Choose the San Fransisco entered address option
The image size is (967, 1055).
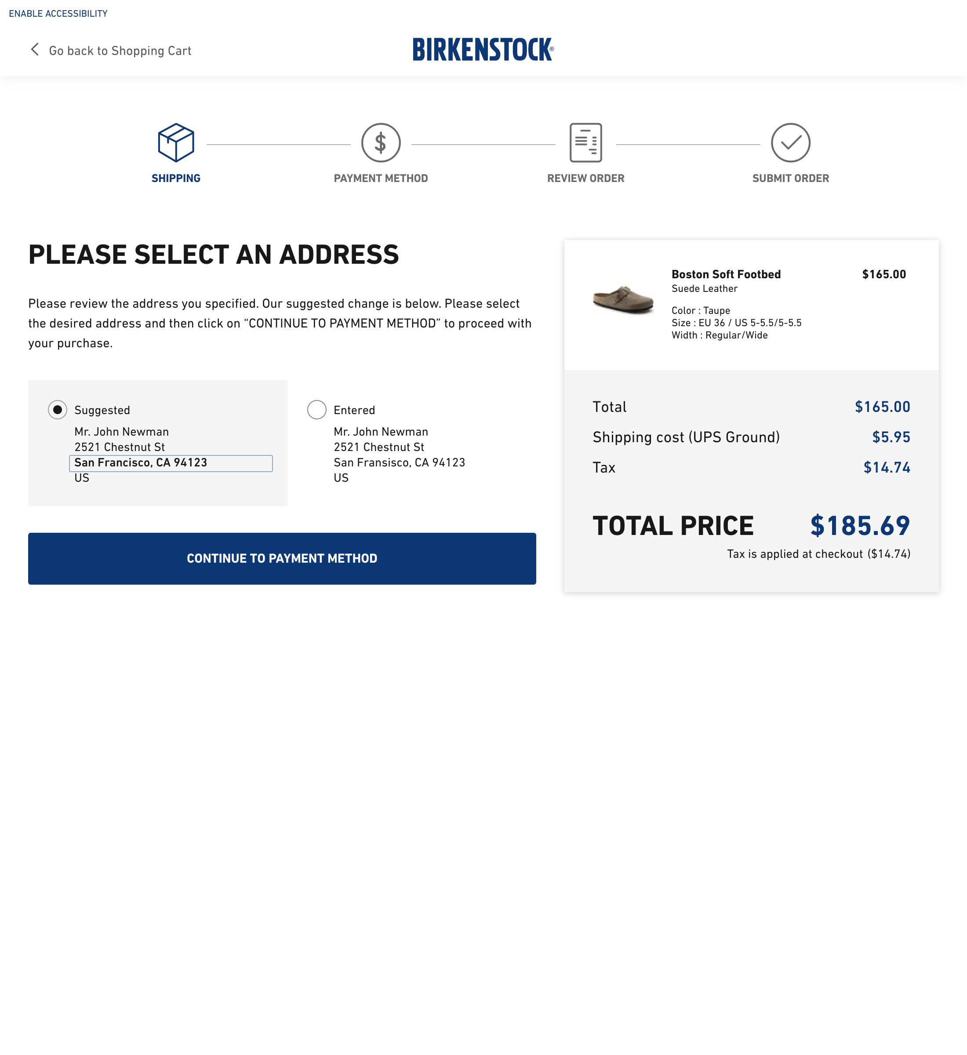click(x=399, y=462)
